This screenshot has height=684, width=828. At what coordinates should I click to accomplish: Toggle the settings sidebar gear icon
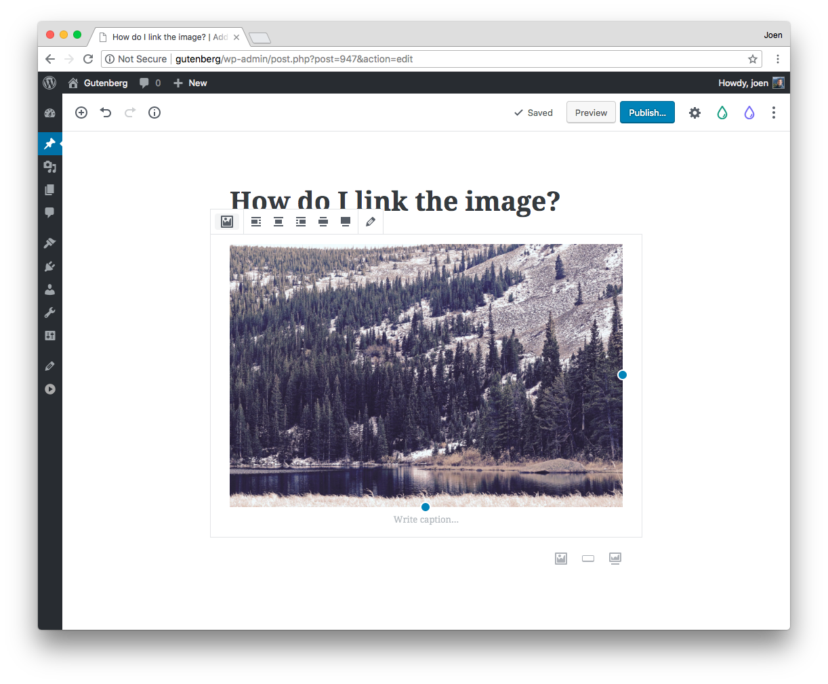click(x=695, y=113)
